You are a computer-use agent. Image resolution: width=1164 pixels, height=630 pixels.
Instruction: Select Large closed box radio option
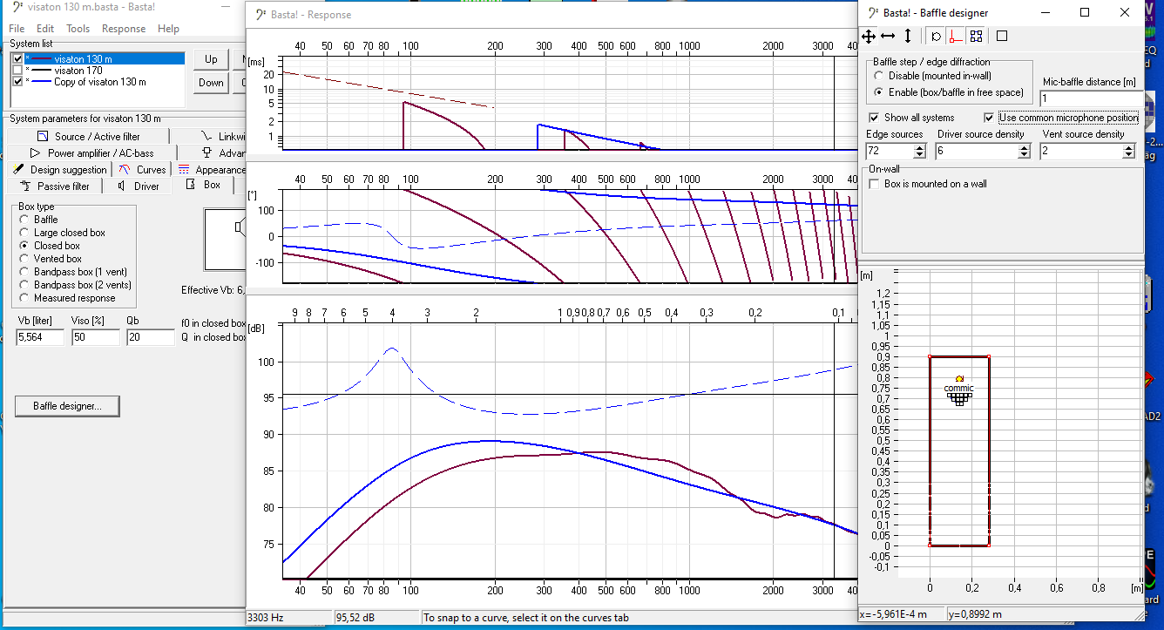tap(24, 234)
